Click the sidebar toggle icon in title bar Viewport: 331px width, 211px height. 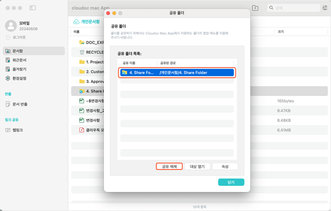[x=33, y=8]
